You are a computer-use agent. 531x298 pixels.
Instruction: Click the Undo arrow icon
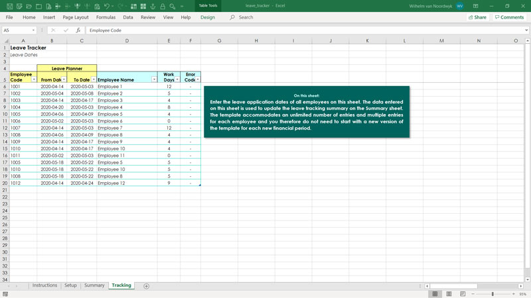click(x=107, y=7)
